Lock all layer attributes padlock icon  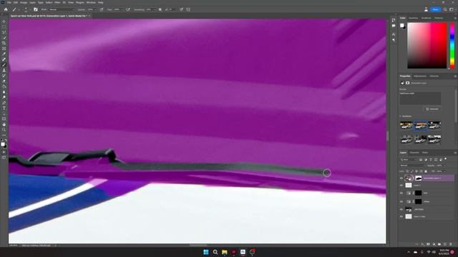426,171
